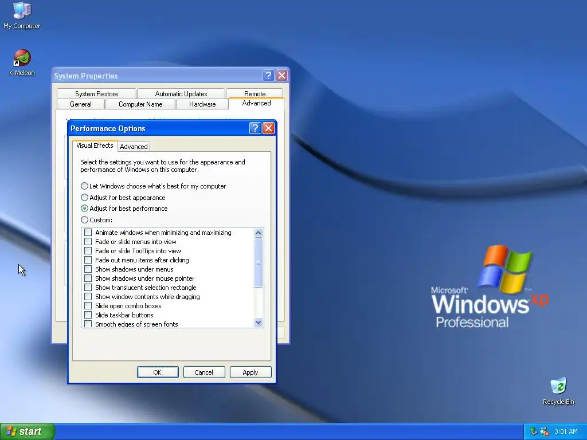
Task: Switch to Advanced tab in Performance Options
Action: [134, 147]
